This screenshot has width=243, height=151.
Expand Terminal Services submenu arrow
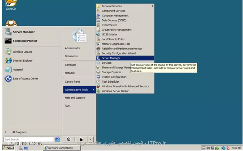pyautogui.click(x=152, y=6)
